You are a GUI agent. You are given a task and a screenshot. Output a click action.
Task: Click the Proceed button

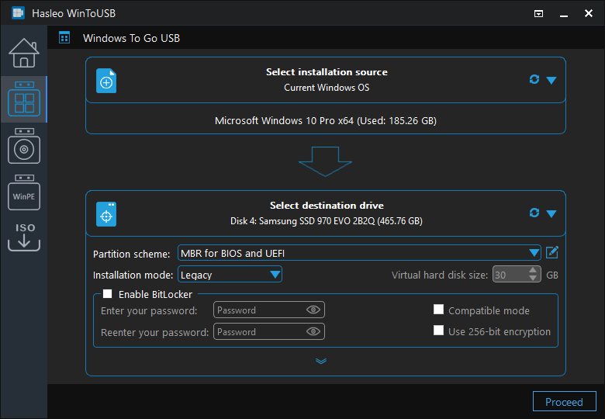[x=564, y=402]
